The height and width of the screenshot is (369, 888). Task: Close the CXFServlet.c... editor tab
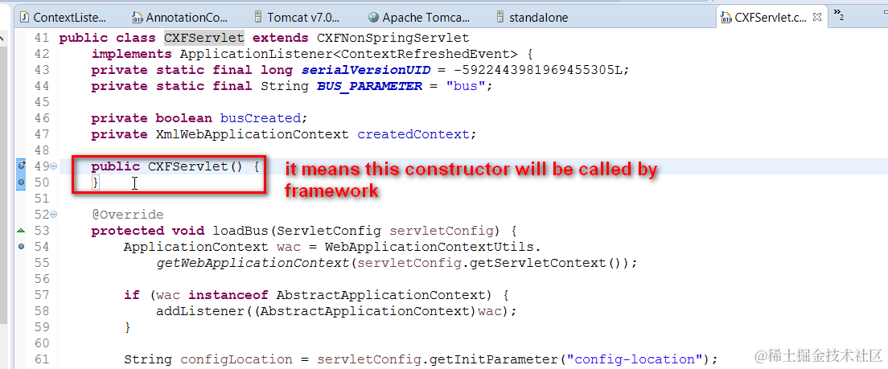click(816, 18)
